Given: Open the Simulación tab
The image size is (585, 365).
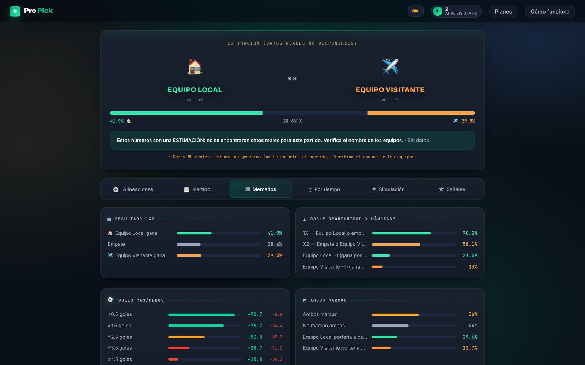Looking at the screenshot, I should 388,189.
